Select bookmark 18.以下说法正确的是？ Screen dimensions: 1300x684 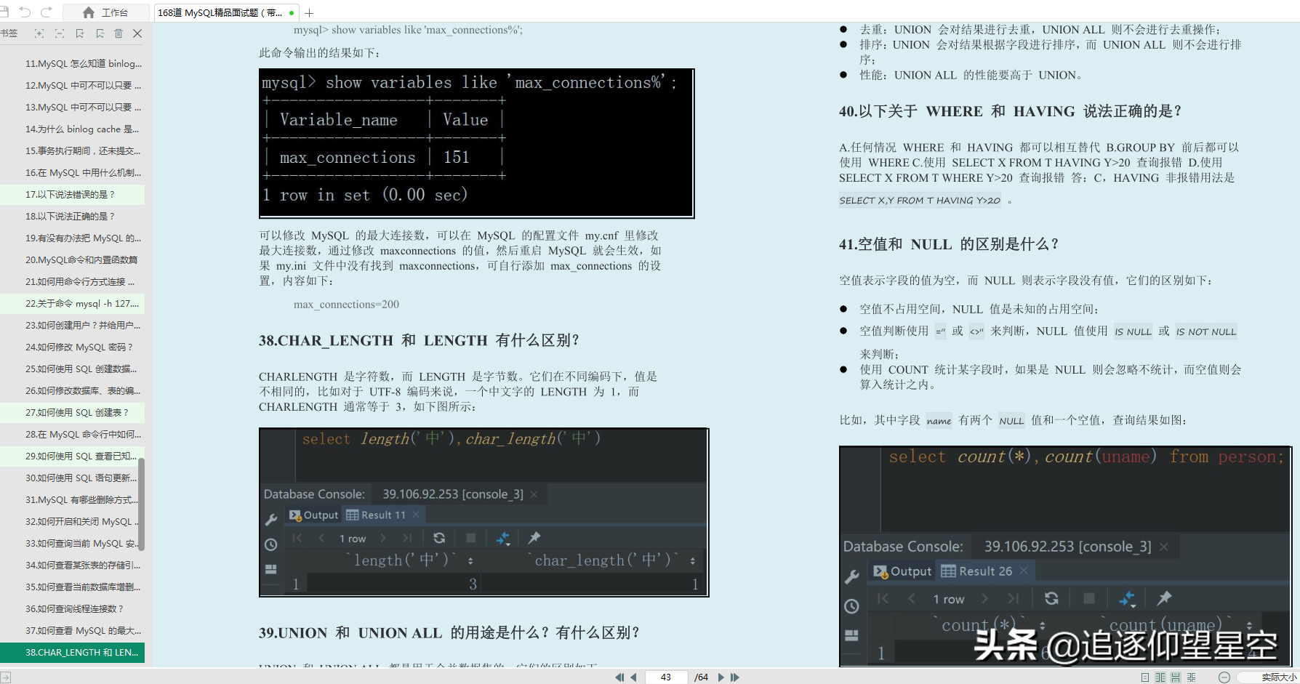pyautogui.click(x=73, y=217)
